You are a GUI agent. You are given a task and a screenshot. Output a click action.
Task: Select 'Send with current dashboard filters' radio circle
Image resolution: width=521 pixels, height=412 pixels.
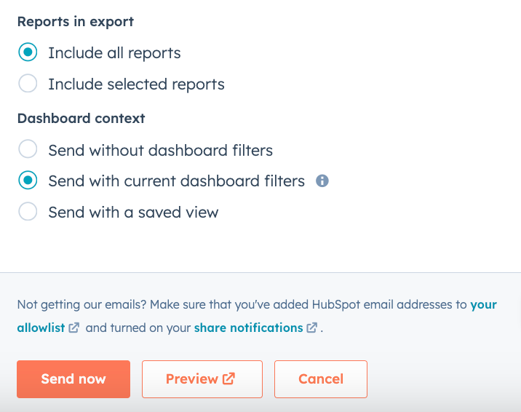point(28,181)
